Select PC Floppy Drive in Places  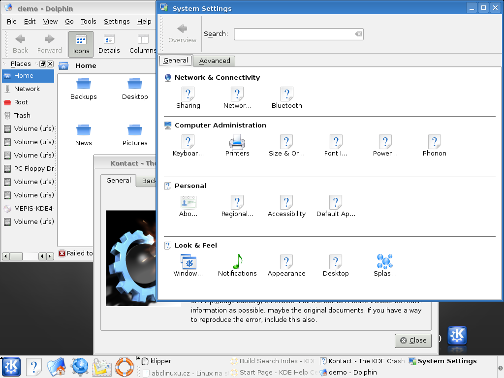[28, 168]
